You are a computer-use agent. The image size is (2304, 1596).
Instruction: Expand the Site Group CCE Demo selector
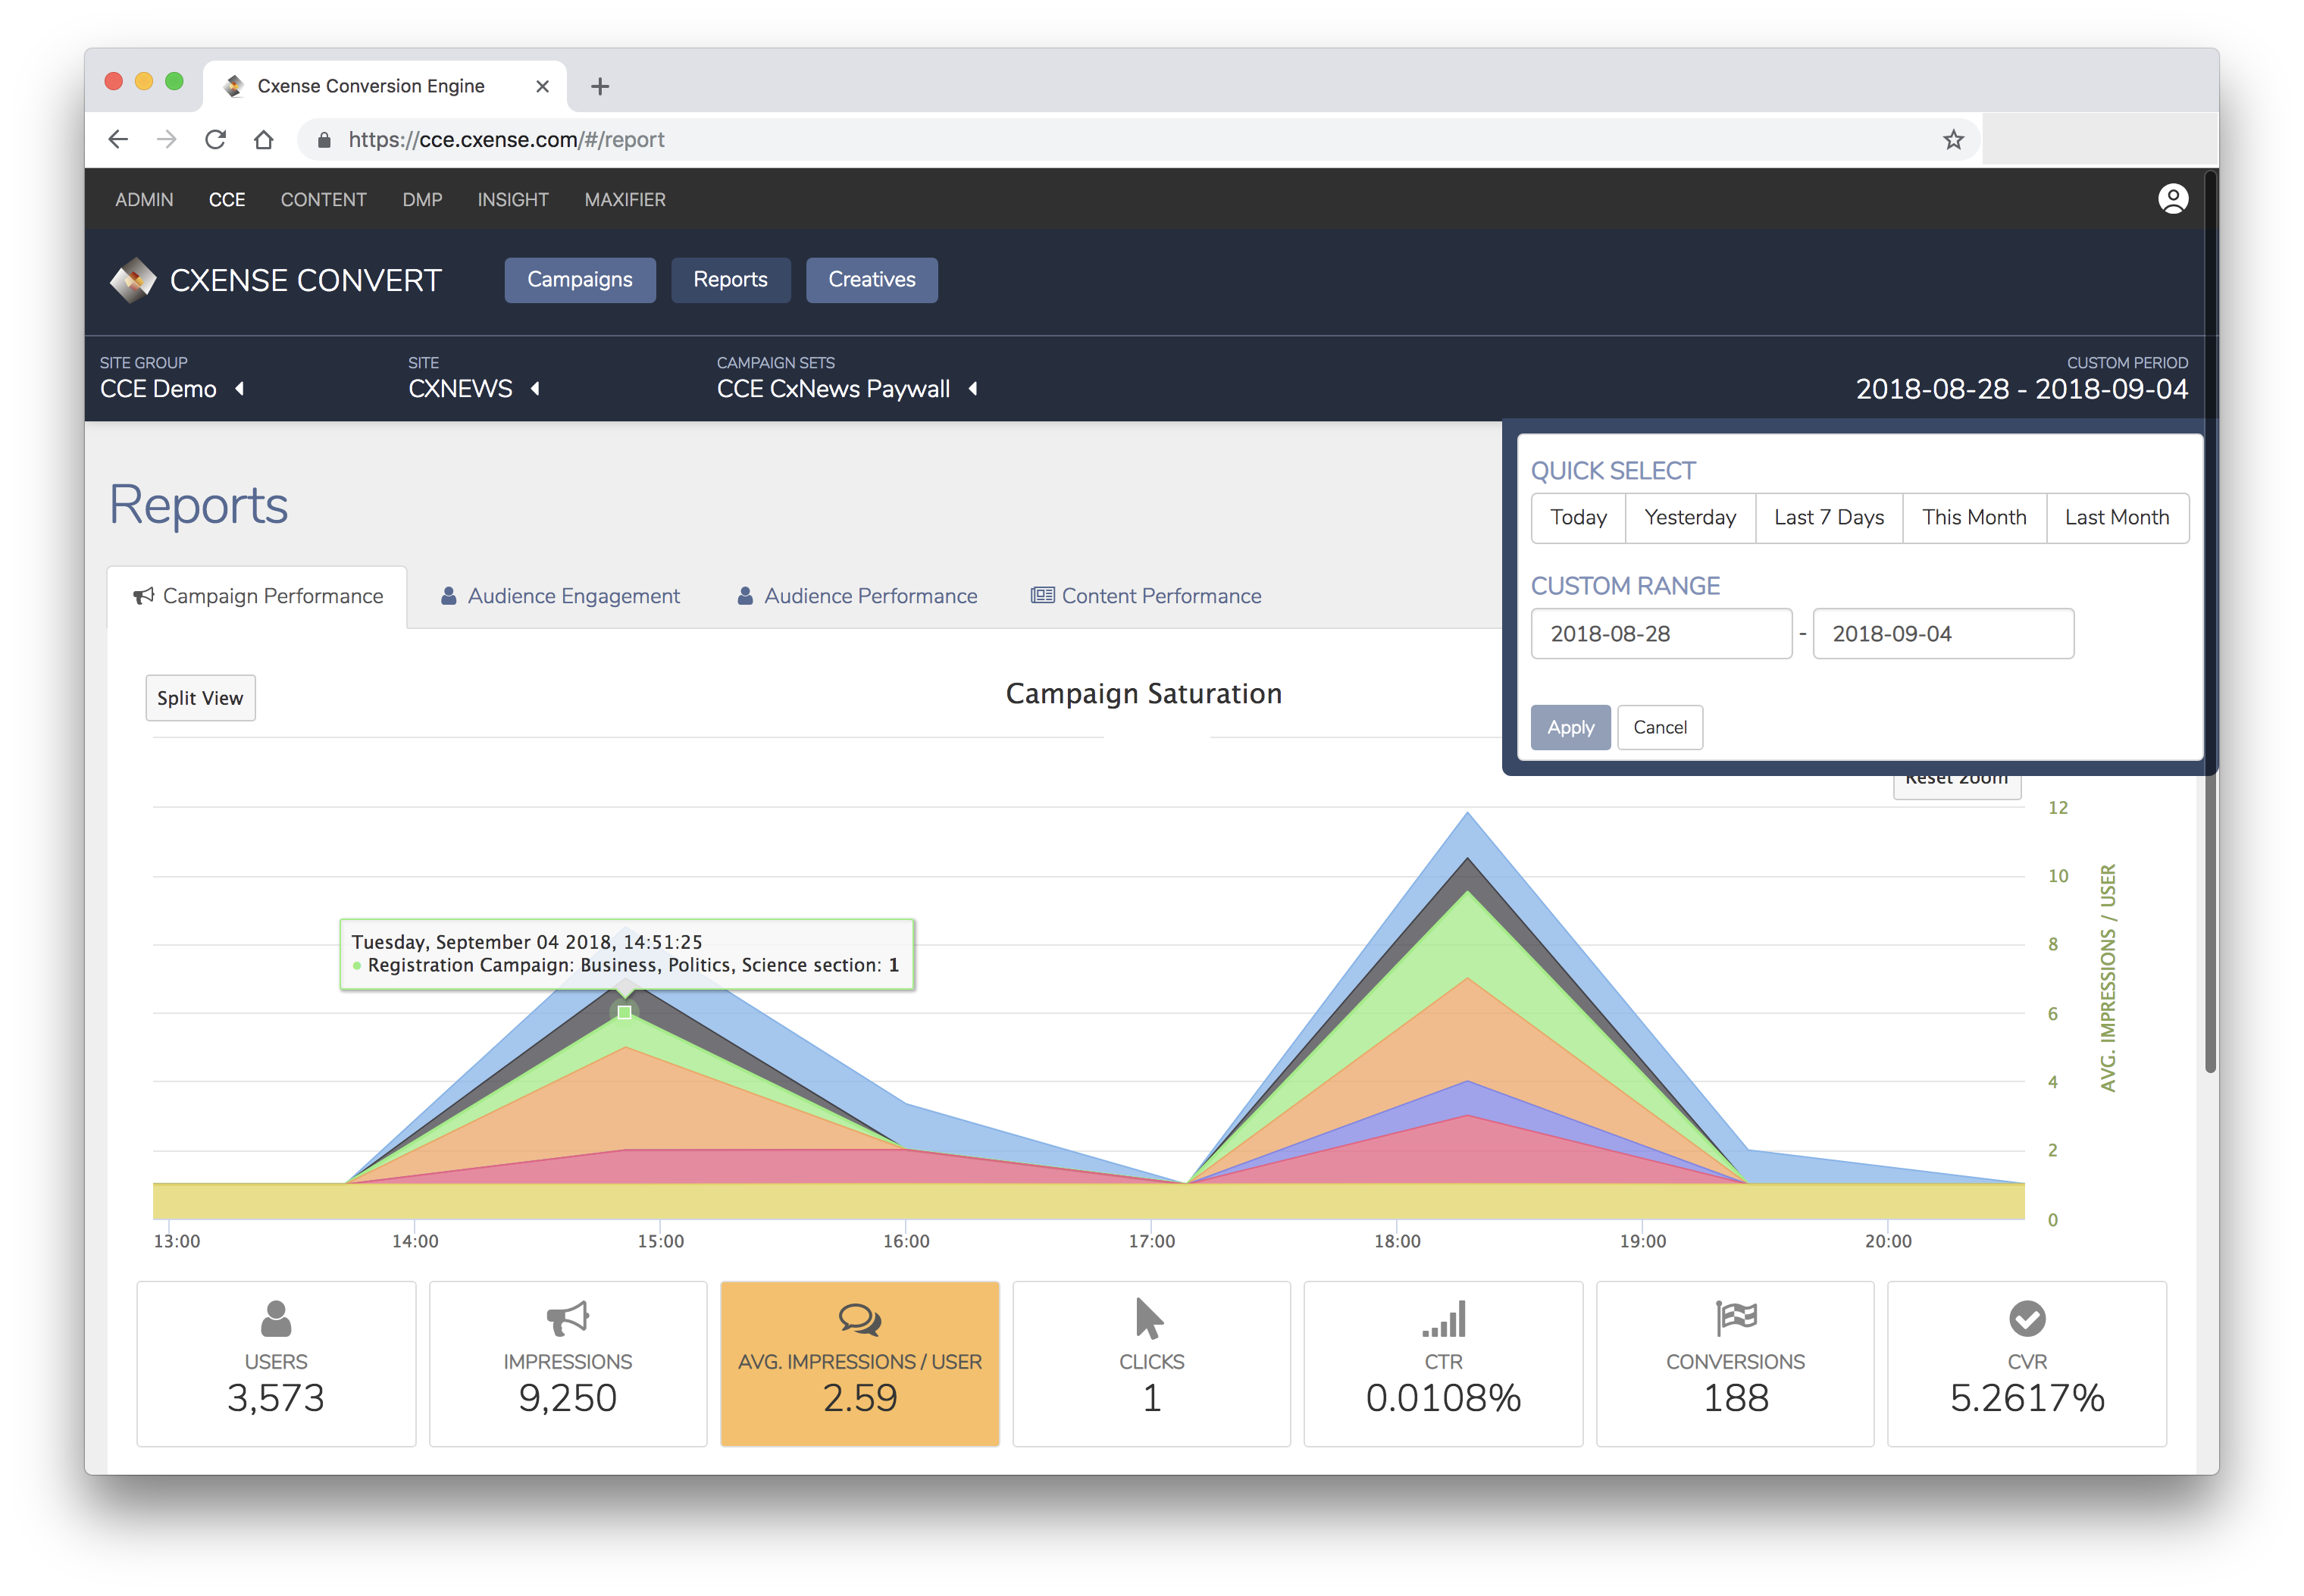tap(172, 388)
